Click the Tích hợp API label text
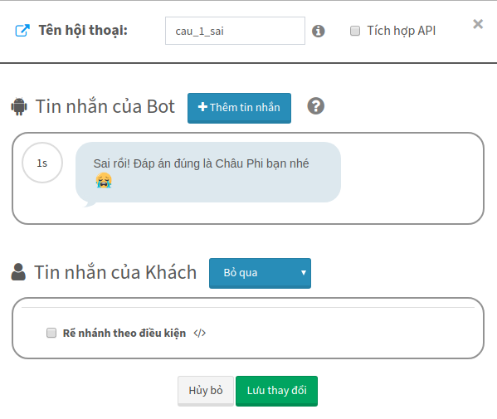497x419 pixels. (402, 31)
